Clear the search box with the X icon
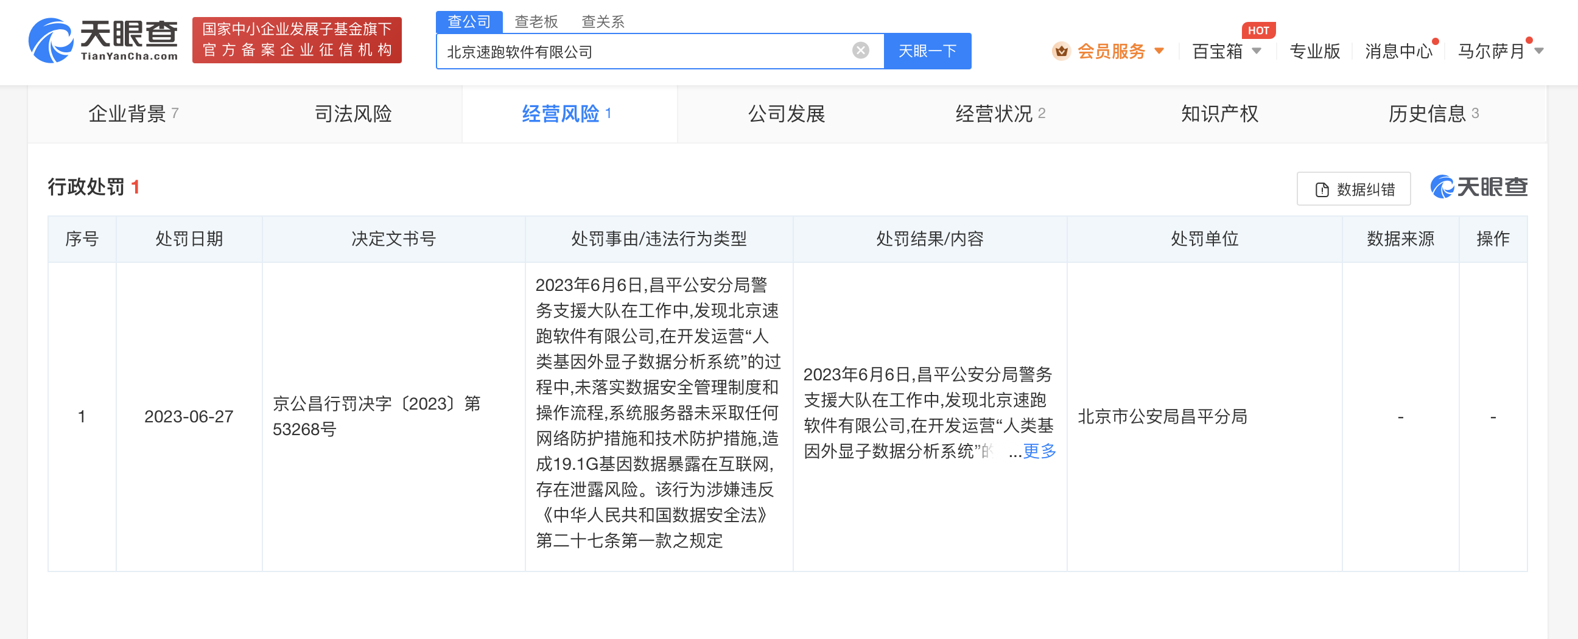 coord(860,50)
